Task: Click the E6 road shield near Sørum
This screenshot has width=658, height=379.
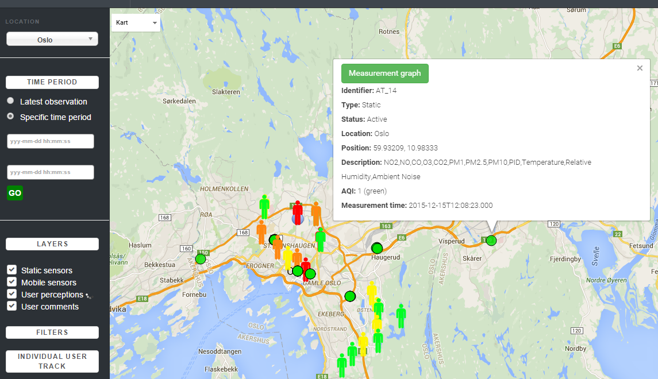Action: point(617,46)
